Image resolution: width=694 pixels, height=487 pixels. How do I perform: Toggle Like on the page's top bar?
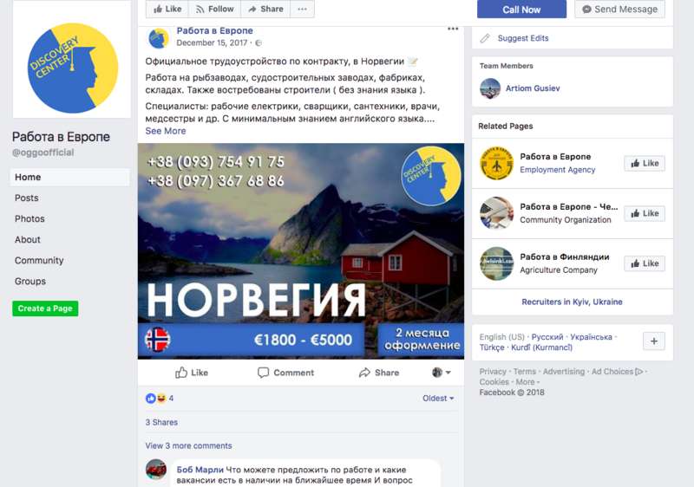coord(167,9)
